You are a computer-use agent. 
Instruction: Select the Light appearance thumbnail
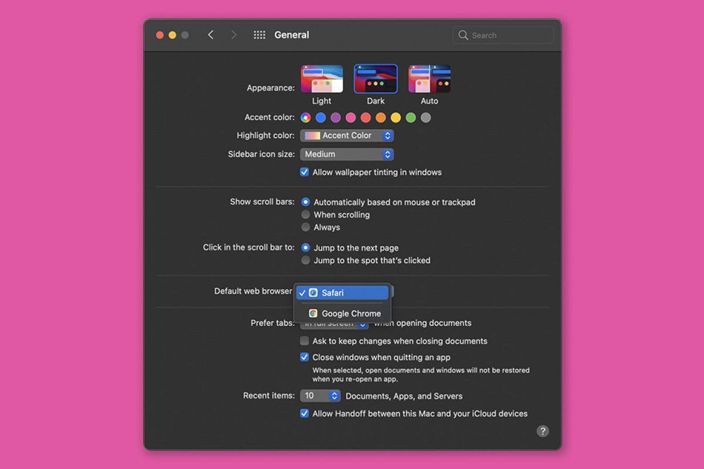(x=321, y=79)
